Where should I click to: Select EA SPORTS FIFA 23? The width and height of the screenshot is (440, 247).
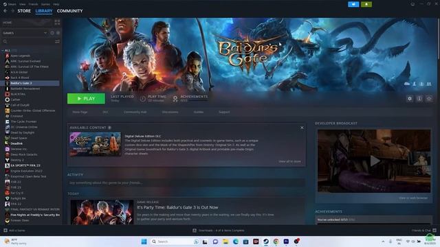pos(25,165)
